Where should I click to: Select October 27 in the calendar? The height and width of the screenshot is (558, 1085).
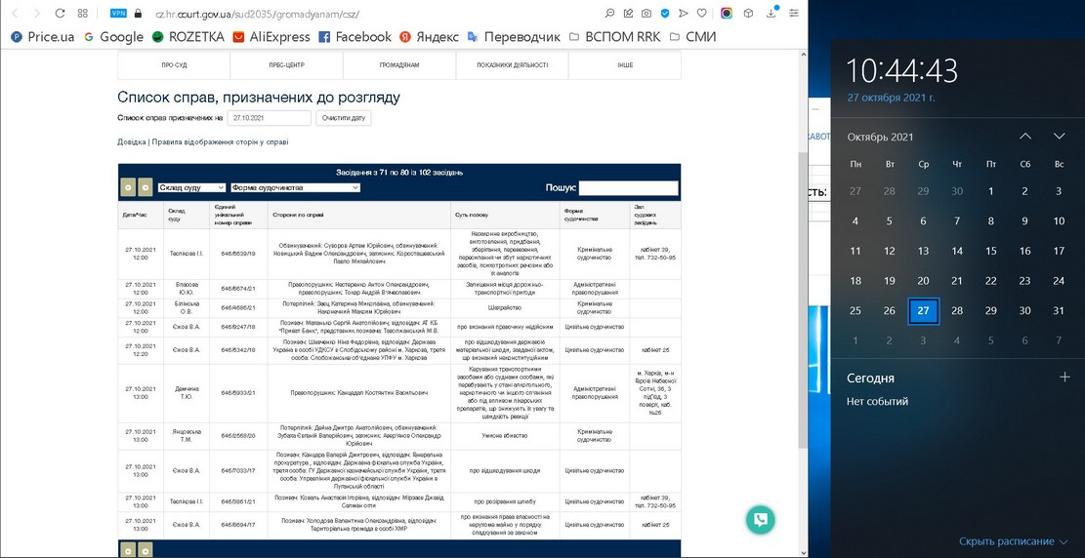tap(923, 311)
